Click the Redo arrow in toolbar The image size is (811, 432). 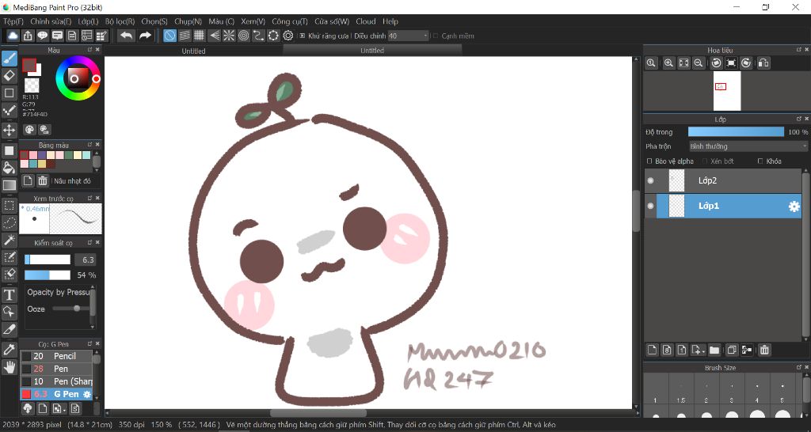point(146,36)
